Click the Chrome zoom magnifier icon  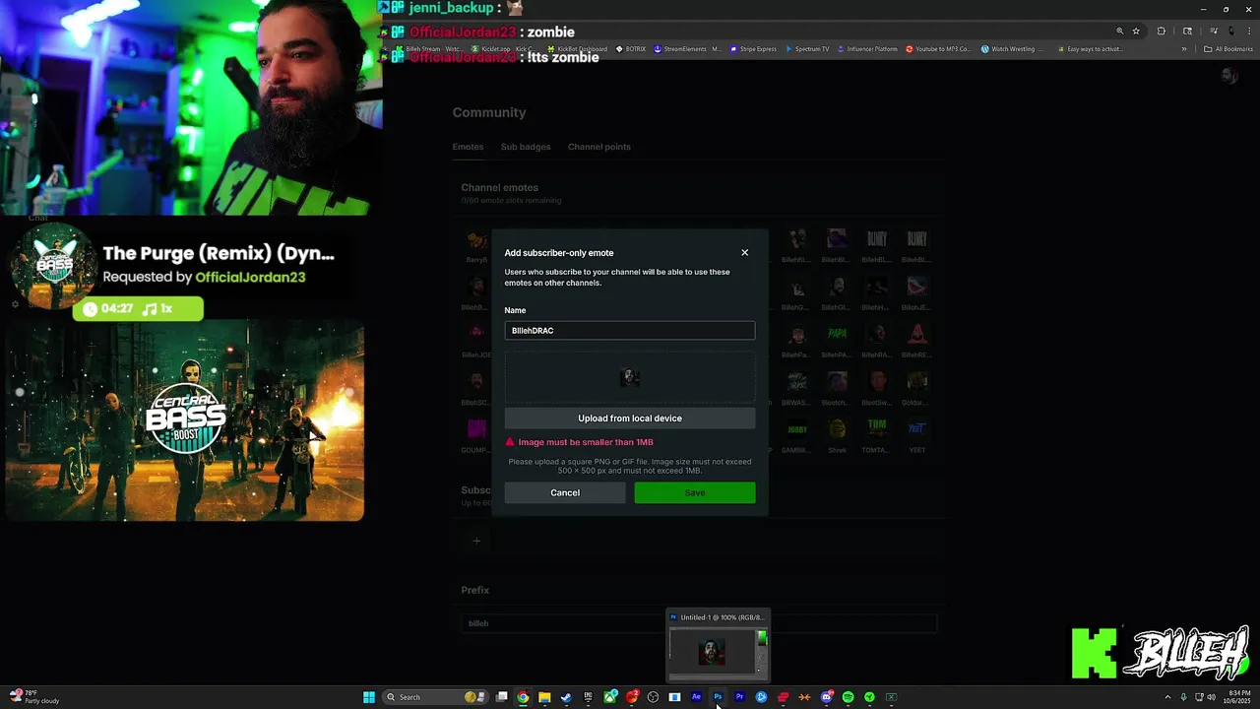click(1119, 32)
